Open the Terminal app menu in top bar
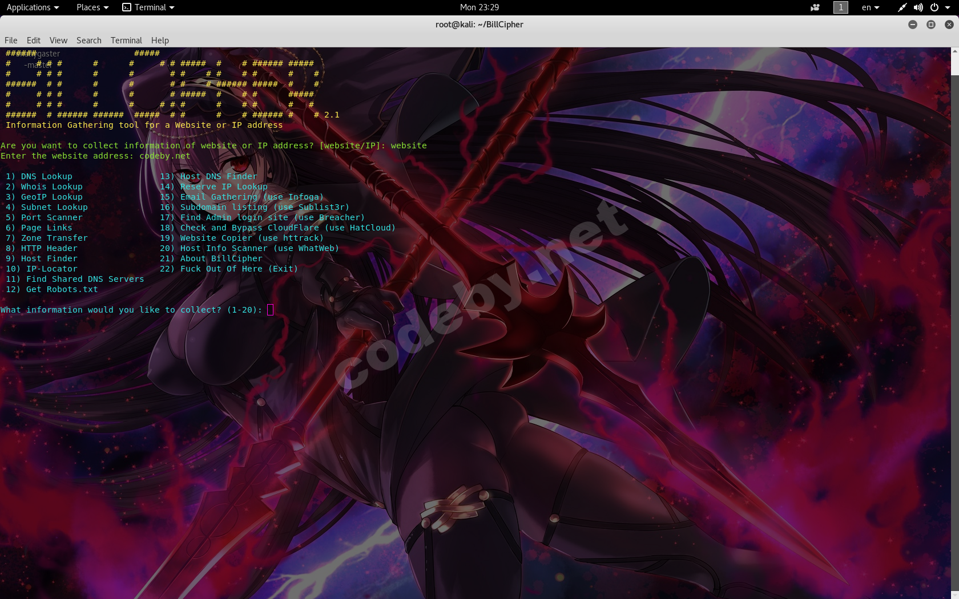959x599 pixels. click(148, 7)
